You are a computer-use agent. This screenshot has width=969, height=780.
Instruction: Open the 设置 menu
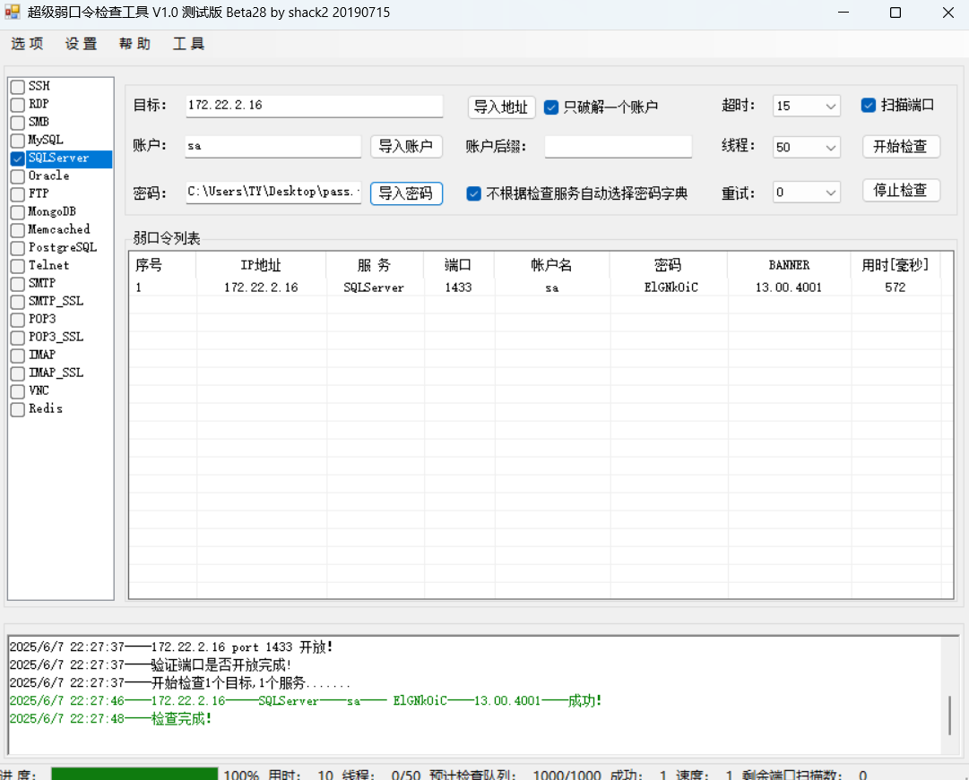tap(82, 44)
